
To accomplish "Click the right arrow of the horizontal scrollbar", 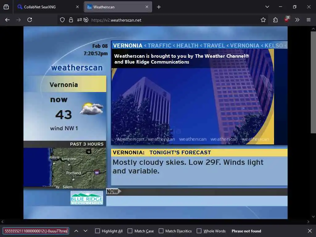I will click(x=308, y=222).
